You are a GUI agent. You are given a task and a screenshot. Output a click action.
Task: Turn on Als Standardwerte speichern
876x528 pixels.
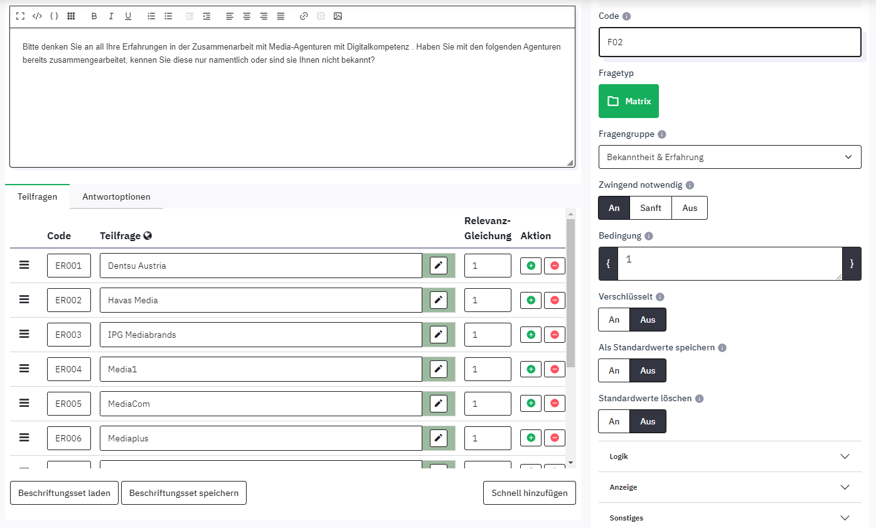click(x=614, y=370)
